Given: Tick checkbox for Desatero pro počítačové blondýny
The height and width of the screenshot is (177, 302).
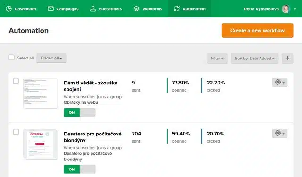Looking at the screenshot, I should (16, 132).
